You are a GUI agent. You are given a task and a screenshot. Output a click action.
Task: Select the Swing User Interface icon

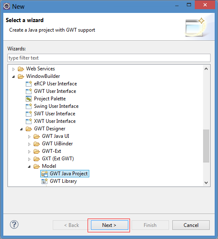(x=29, y=106)
